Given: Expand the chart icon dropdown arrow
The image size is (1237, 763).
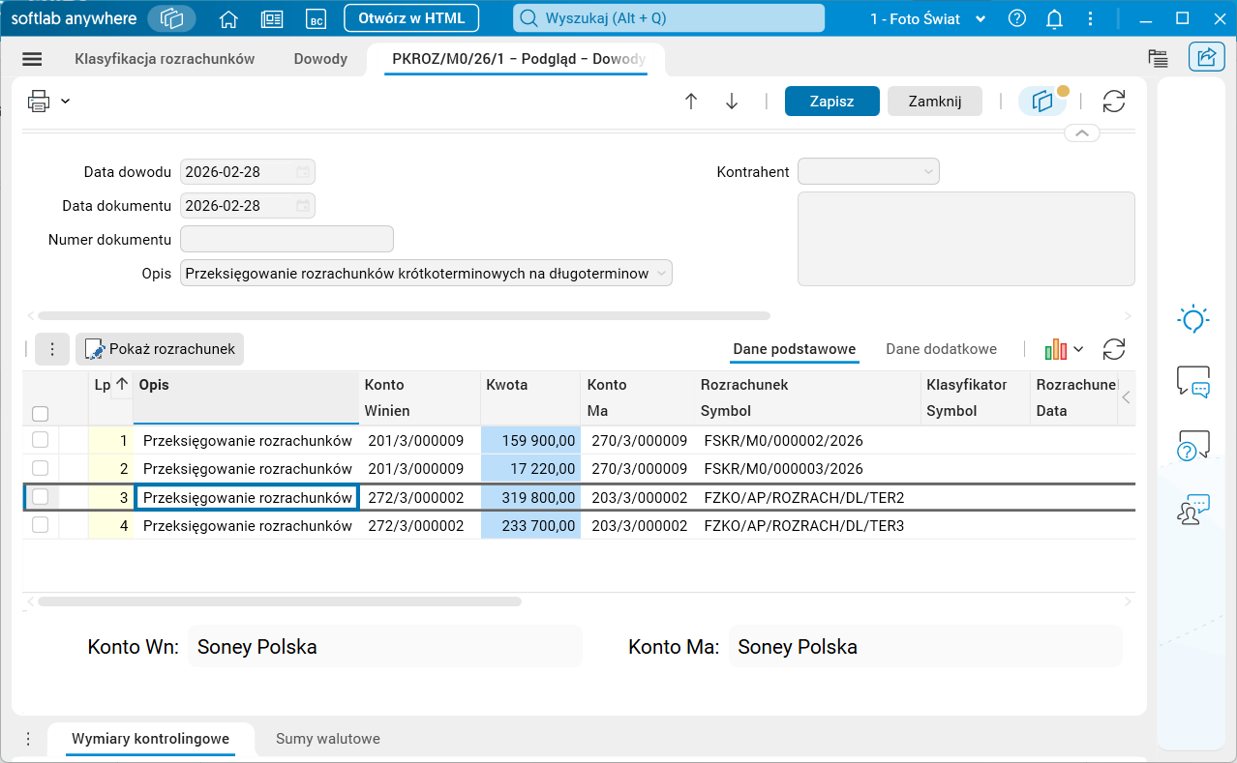Looking at the screenshot, I should point(1078,349).
